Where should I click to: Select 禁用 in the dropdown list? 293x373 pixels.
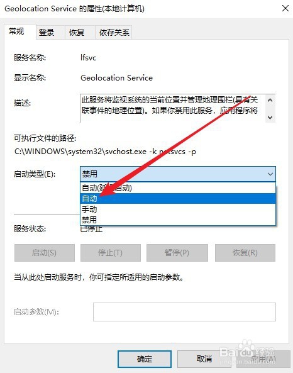[x=178, y=220]
